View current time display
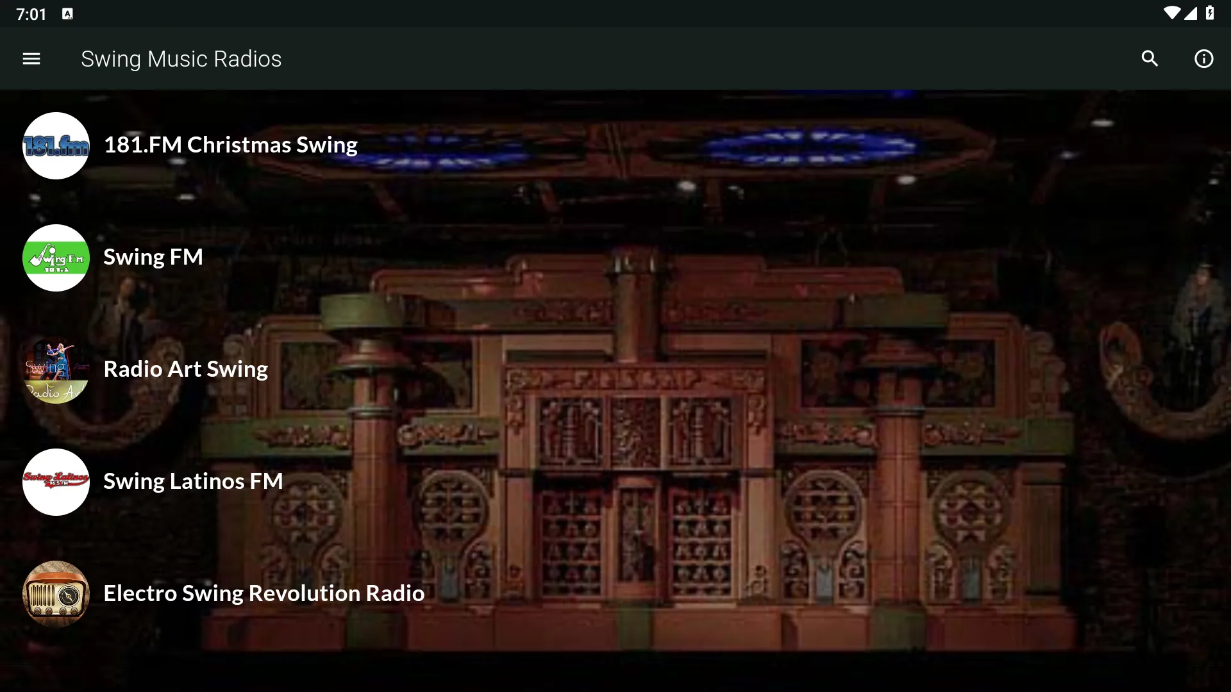Screen dimensions: 1231x692 click(29, 13)
